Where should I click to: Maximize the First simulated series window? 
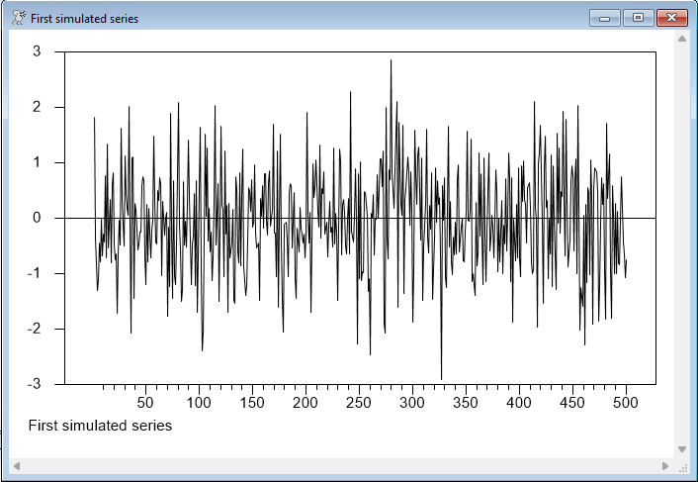(x=637, y=18)
